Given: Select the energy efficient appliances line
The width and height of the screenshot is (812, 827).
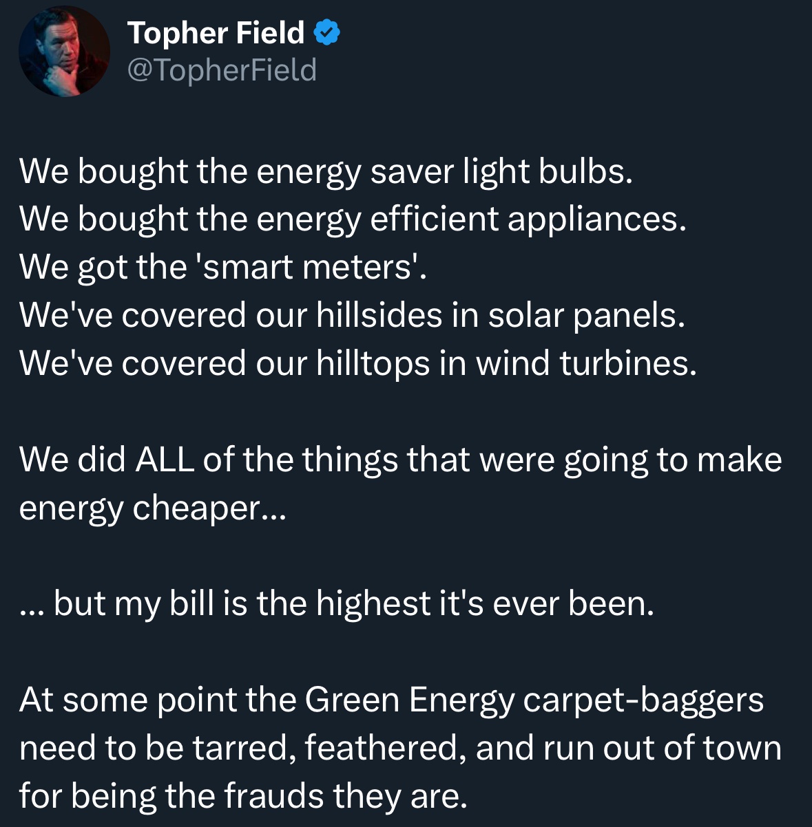Looking at the screenshot, I should click(353, 219).
